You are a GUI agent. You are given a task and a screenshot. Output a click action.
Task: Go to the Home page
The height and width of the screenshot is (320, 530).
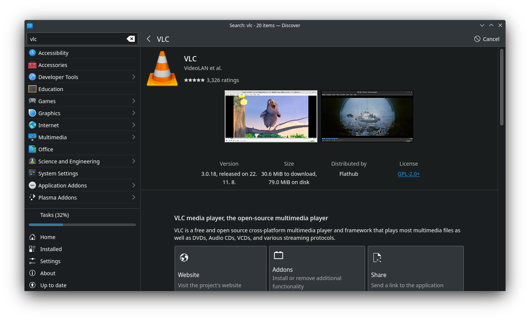(x=82, y=237)
